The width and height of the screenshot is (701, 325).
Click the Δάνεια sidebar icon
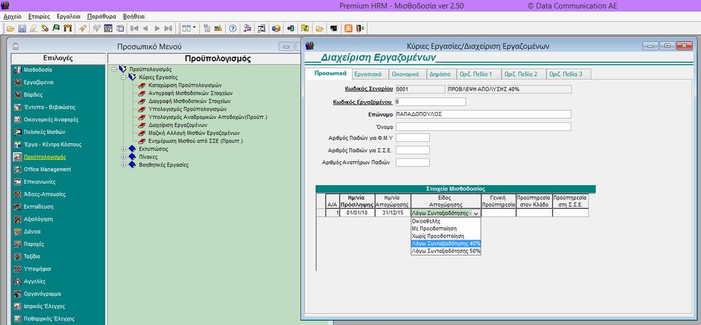coord(17,232)
